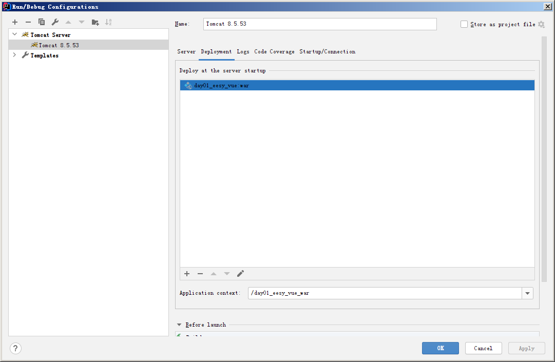Image resolution: width=555 pixels, height=362 pixels.
Task: Open help with the question mark button
Action: point(15,348)
